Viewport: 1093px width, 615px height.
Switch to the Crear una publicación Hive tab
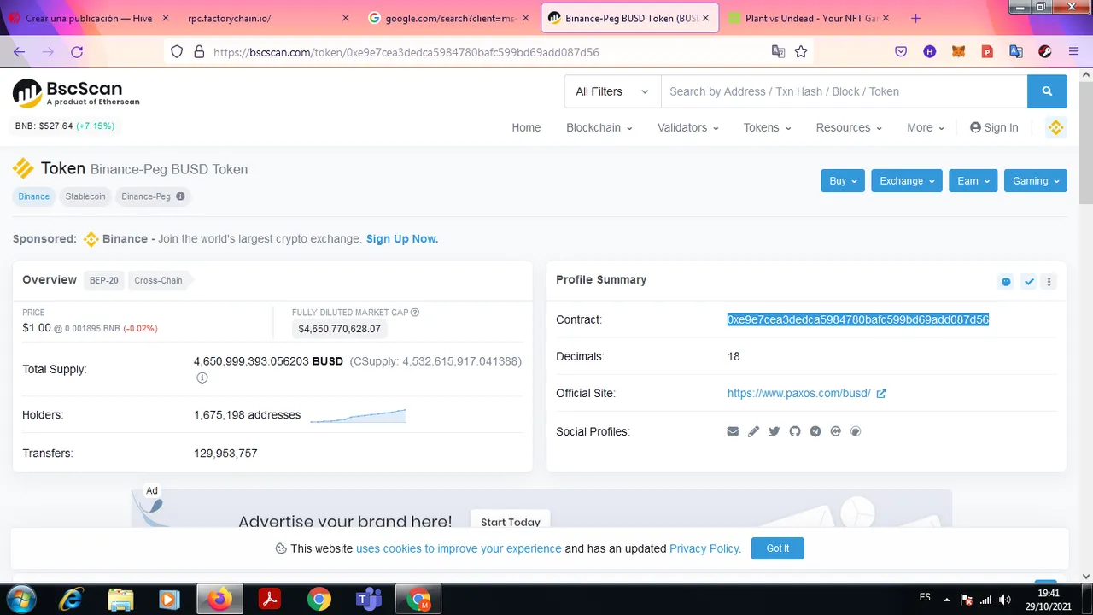pos(89,18)
